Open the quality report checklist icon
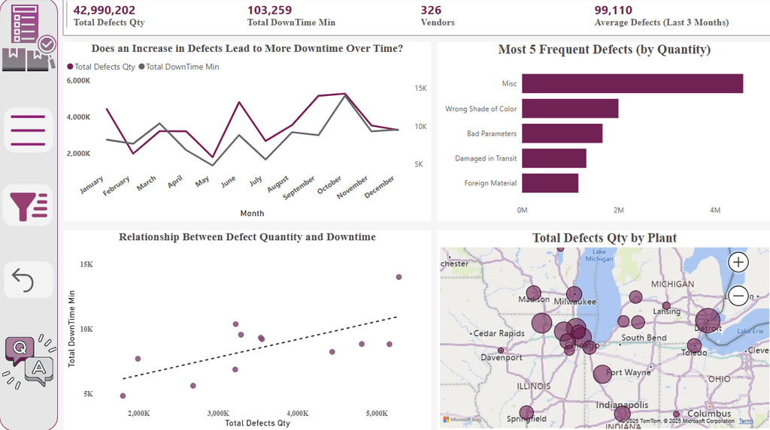 click(x=29, y=37)
